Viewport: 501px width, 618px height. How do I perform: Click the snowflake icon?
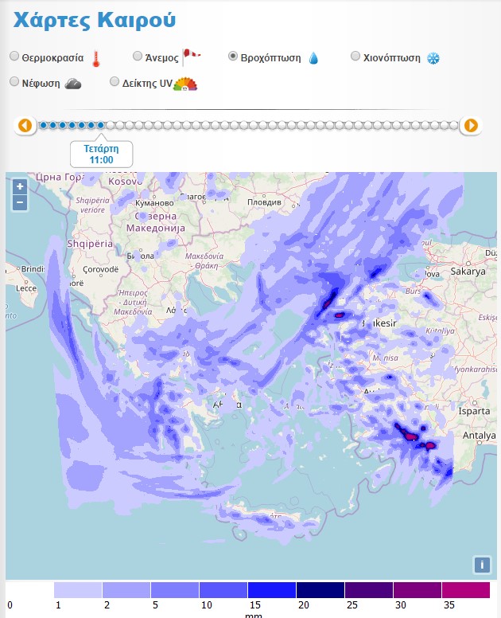(433, 58)
